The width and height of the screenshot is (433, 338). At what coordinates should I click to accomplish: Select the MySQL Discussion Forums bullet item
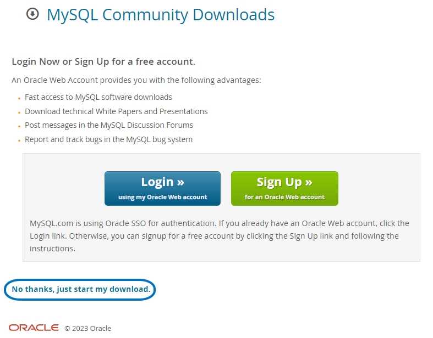pos(109,125)
